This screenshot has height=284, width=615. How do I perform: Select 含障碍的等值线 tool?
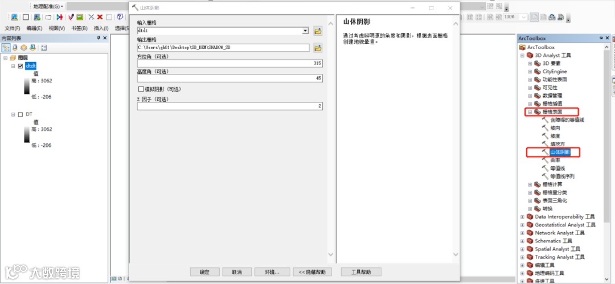coord(567,120)
